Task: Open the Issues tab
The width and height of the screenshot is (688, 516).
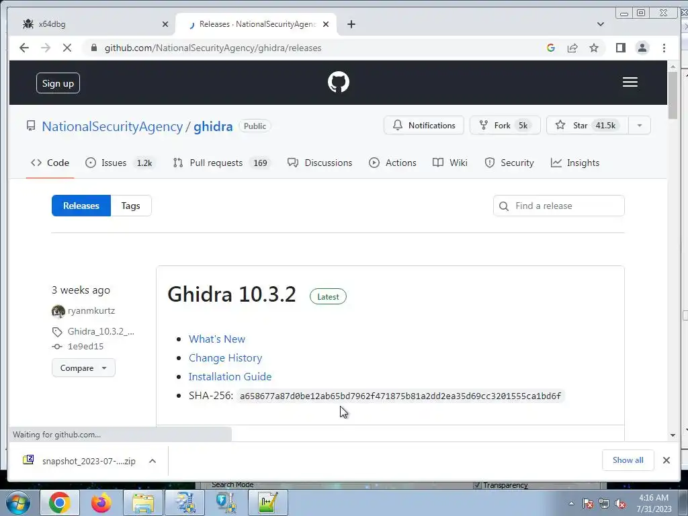Action: [x=121, y=163]
